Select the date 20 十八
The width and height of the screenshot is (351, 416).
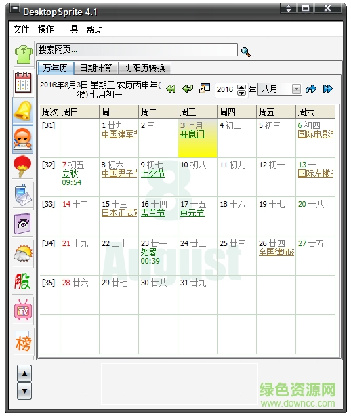coord(315,217)
